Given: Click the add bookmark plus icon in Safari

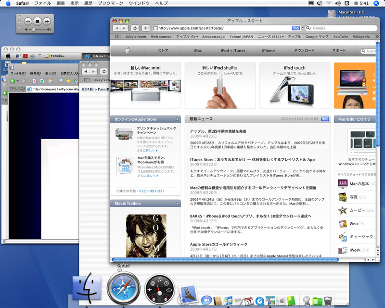Looking at the screenshot, I should point(144,27).
